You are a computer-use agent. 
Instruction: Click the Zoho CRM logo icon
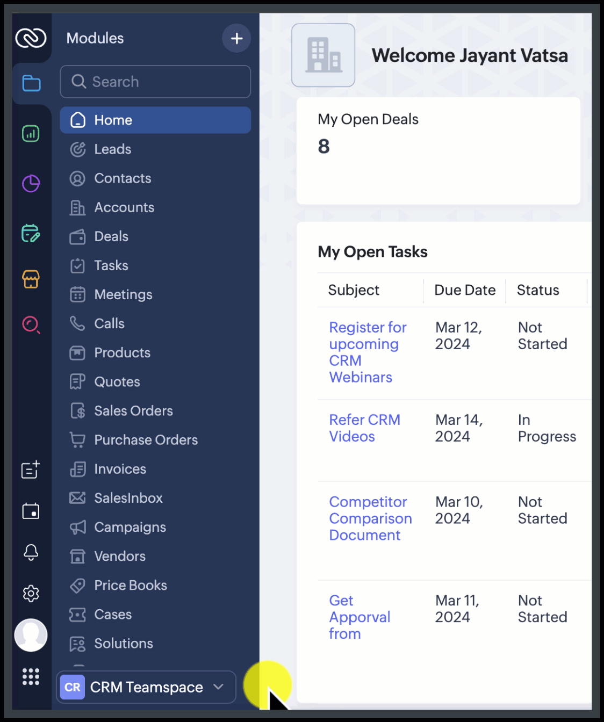coord(31,38)
